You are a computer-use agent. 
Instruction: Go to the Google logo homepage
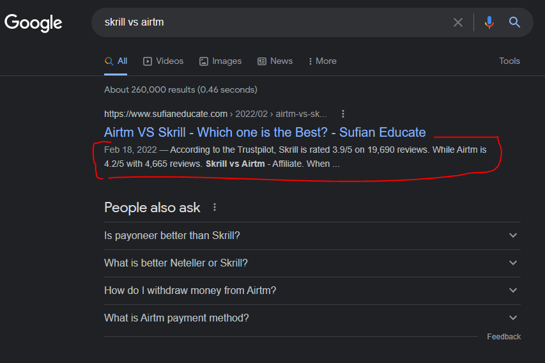33,23
